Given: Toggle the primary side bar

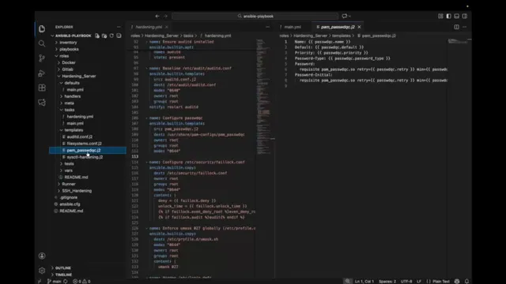Looking at the screenshot, I should pyautogui.click(x=448, y=16).
